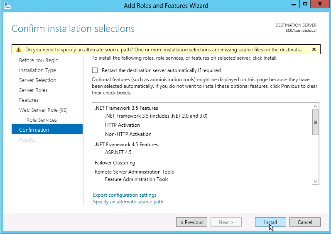This screenshot has width=331, height=234.
Task: Dismiss the warning banner with X
Action: [x=314, y=49]
